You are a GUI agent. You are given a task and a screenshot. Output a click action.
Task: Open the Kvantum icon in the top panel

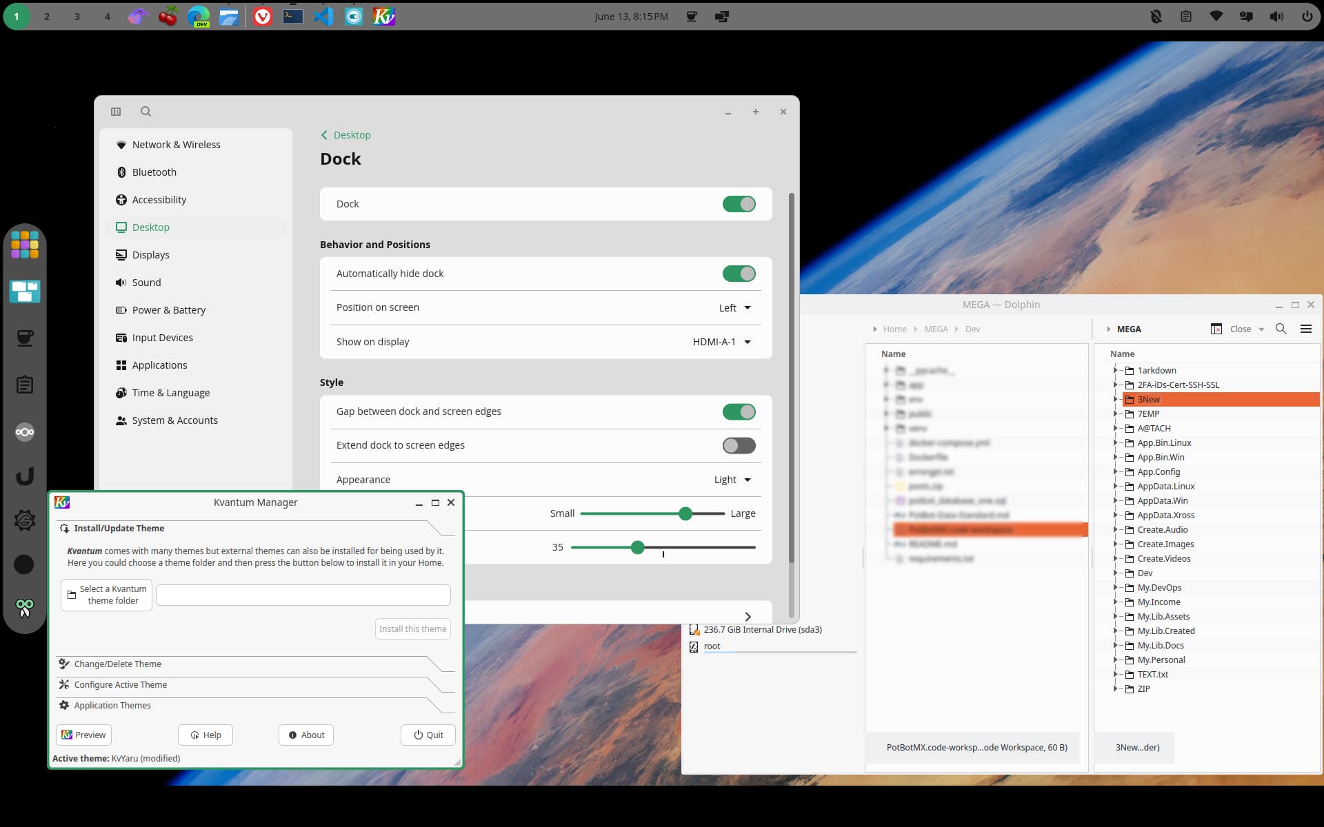[384, 16]
